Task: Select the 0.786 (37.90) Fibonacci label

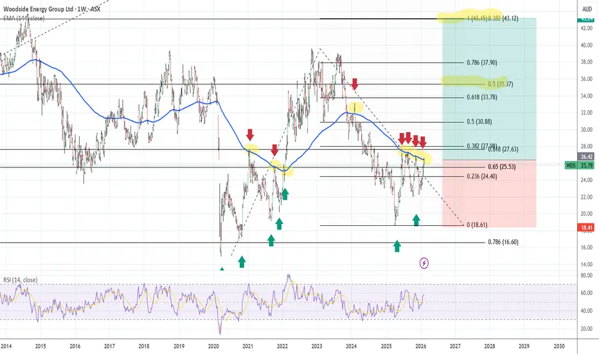Action: click(x=482, y=62)
